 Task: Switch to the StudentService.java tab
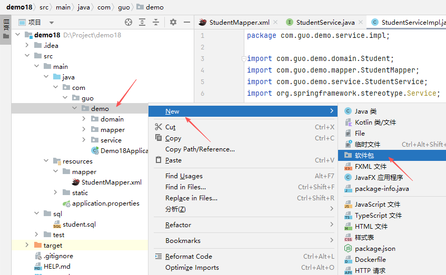coord(325,23)
